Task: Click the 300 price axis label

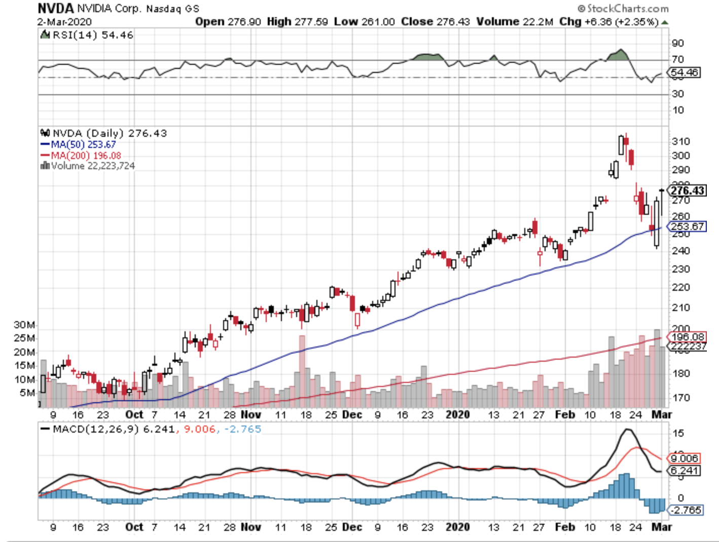Action: click(680, 156)
